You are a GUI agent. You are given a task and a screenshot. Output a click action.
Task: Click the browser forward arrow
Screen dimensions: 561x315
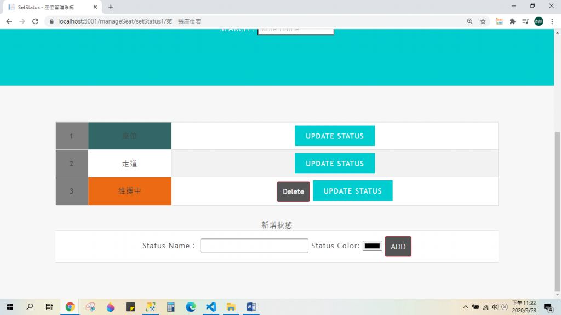click(22, 21)
